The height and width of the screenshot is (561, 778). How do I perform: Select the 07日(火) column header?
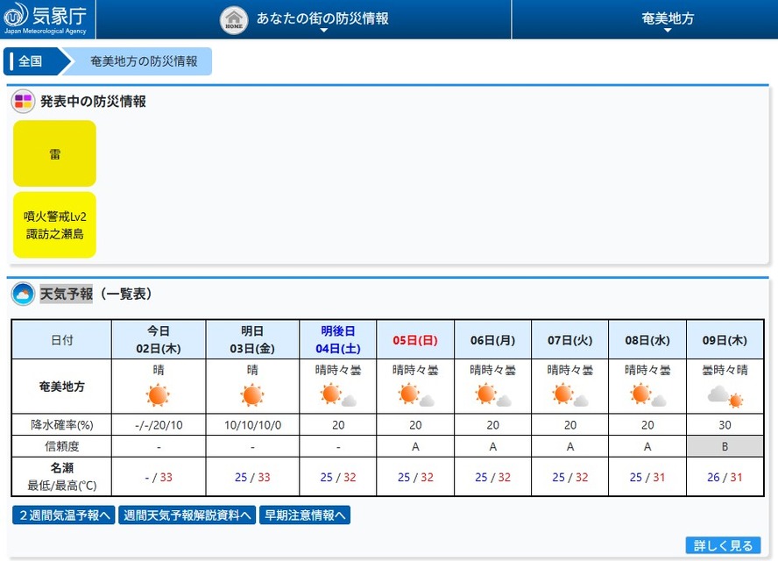tap(570, 339)
